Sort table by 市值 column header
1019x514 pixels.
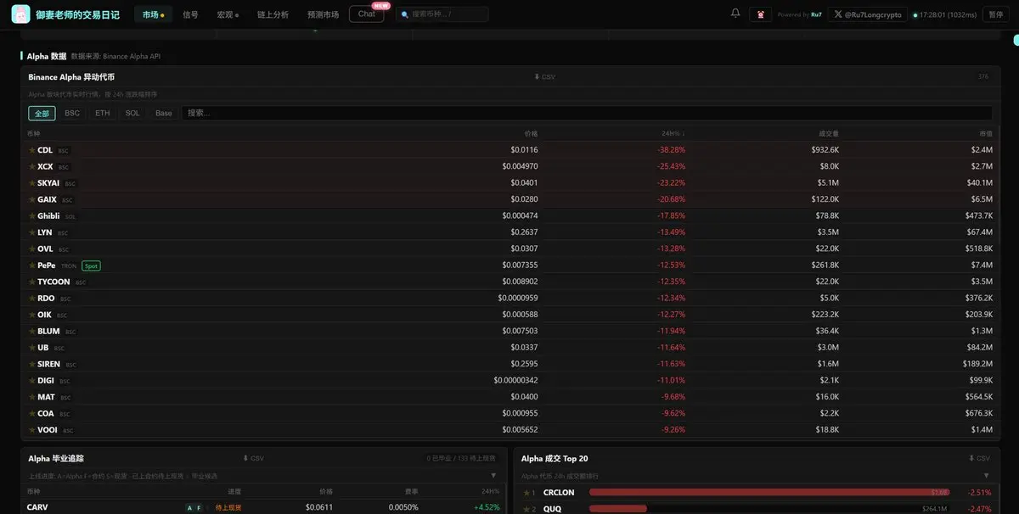point(985,133)
